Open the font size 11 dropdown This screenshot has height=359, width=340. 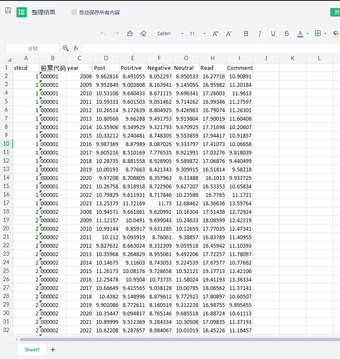click(205, 34)
